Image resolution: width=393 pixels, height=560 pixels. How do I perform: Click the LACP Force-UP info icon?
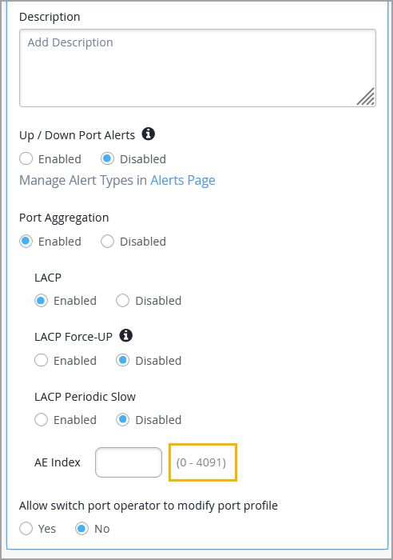click(126, 336)
